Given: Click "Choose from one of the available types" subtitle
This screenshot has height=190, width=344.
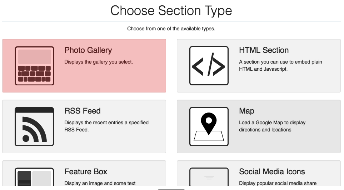Looking at the screenshot, I should tap(171, 29).
